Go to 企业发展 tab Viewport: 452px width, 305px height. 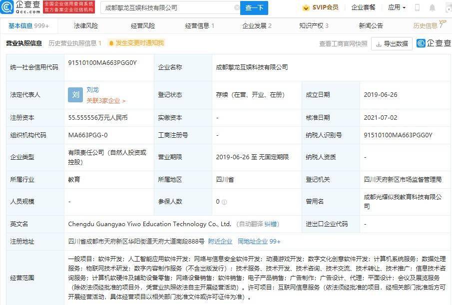point(257,26)
